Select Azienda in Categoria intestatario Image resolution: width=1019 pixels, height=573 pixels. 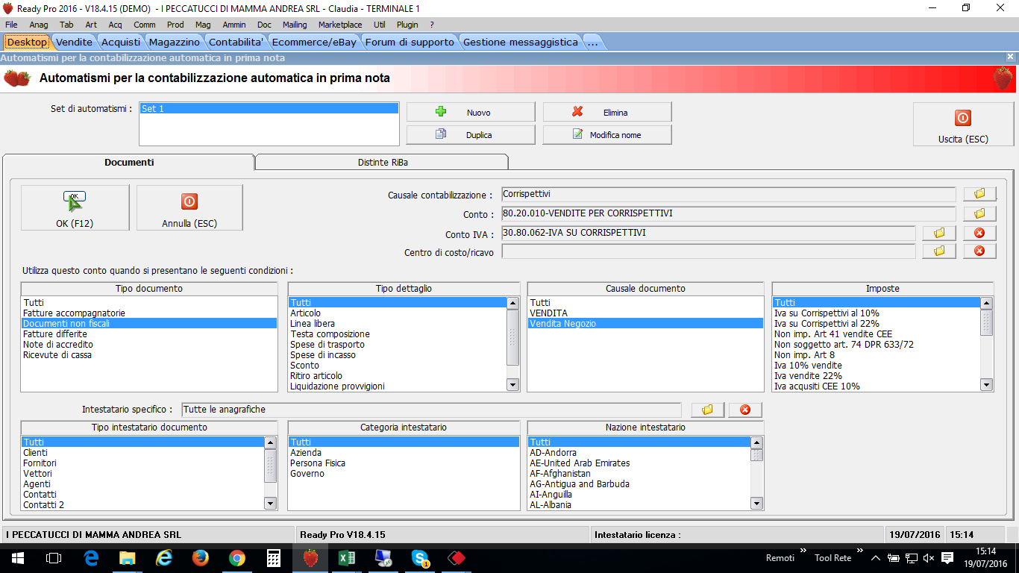[x=404, y=453]
